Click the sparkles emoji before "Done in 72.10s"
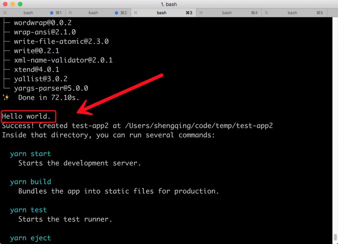The height and width of the screenshot is (244, 338). [6, 98]
